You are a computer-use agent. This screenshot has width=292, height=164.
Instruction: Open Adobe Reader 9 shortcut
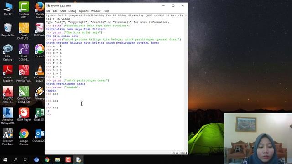8,74
